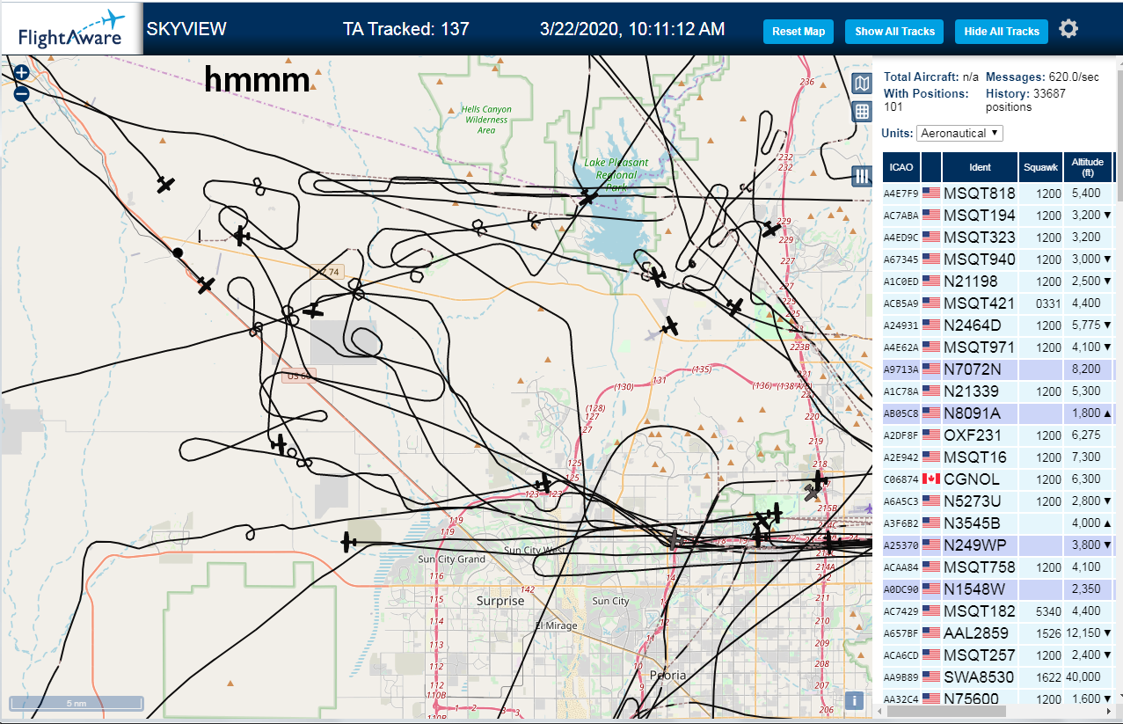Select N7072N aircraft row

tap(998, 369)
